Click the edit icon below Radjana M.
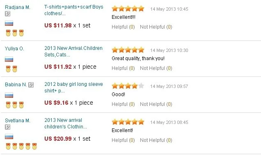This screenshot has width=261, height=155. (x=7, y=14)
